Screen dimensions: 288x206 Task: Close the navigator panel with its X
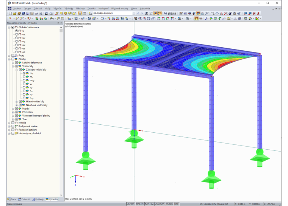click(x=61, y=23)
